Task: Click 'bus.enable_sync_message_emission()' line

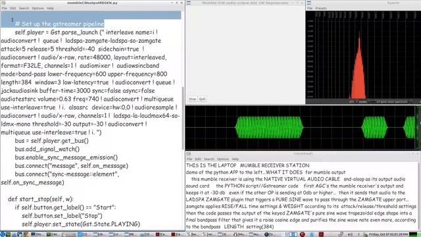Action: point(66,157)
